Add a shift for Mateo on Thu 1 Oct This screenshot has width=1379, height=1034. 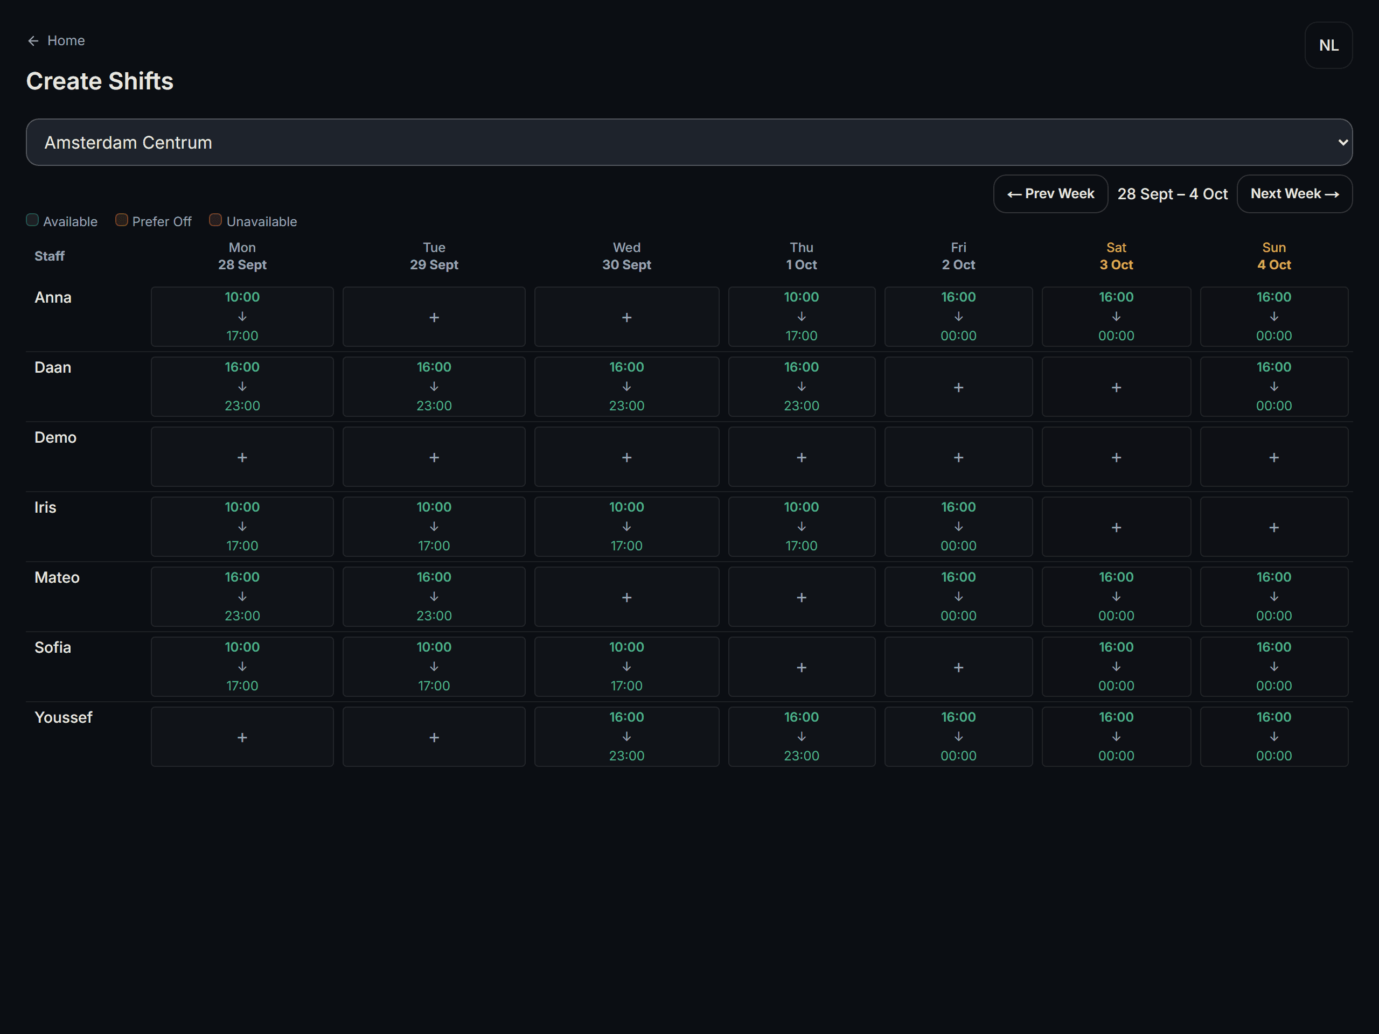[802, 597]
